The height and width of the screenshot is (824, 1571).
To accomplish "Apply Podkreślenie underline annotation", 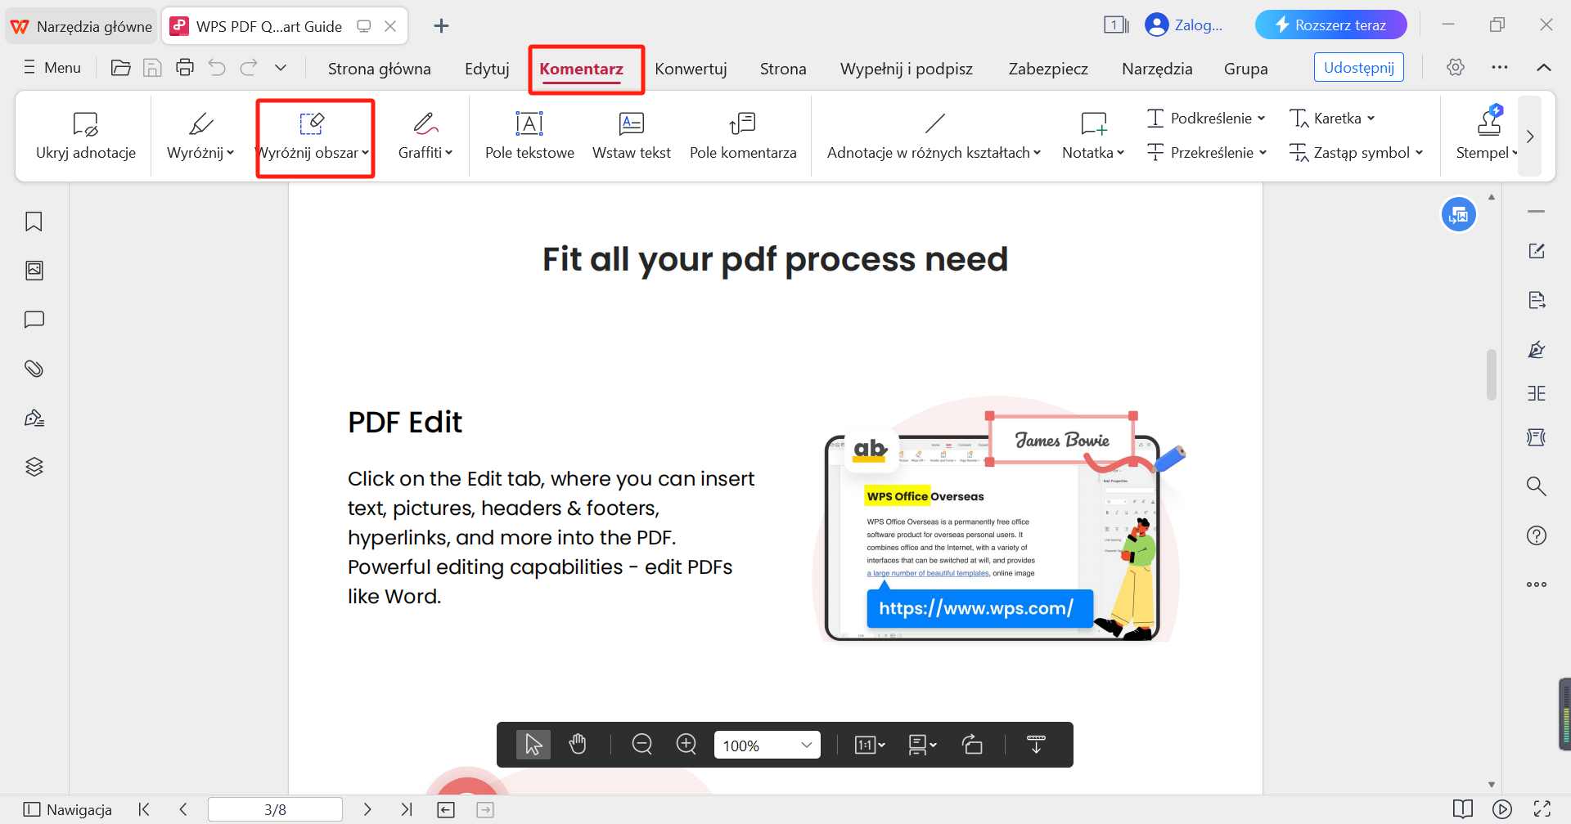I will coord(1206,119).
